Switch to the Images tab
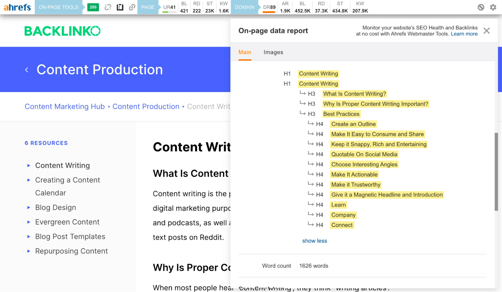 tap(273, 52)
